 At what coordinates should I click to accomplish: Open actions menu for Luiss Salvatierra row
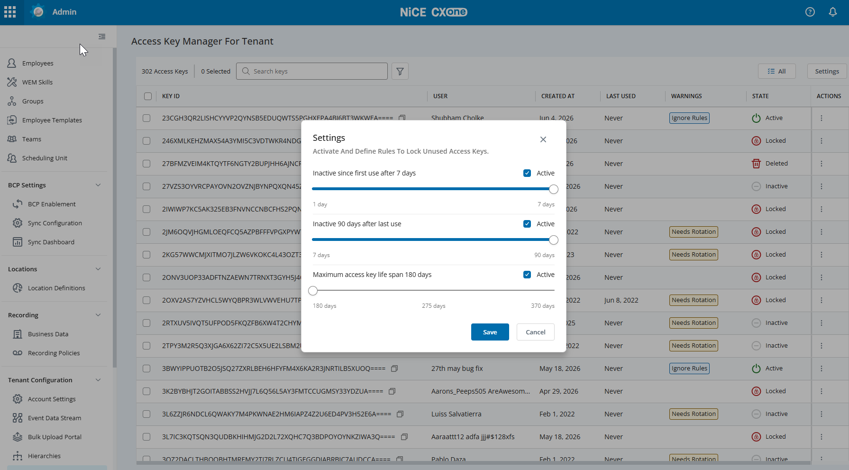[822, 414]
